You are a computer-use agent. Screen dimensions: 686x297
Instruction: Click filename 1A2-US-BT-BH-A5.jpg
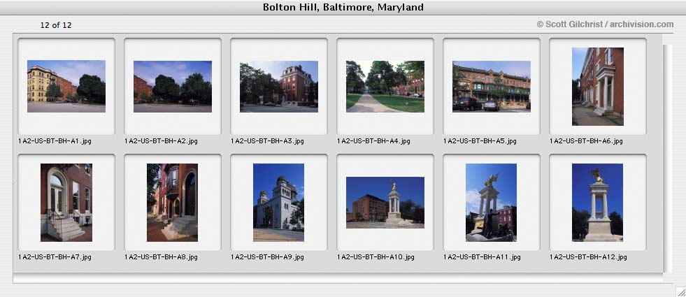point(480,141)
